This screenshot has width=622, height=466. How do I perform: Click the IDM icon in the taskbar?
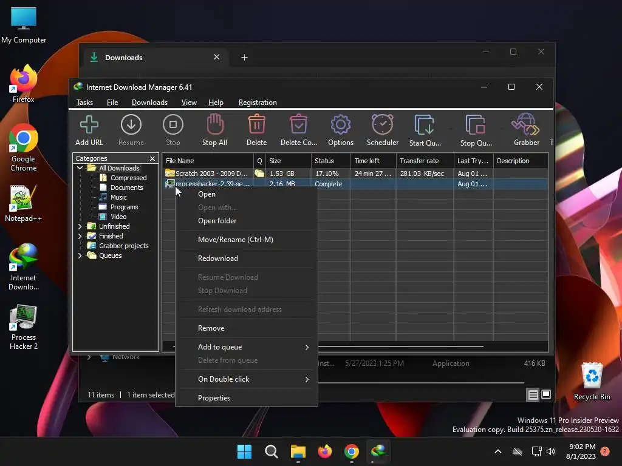point(378,451)
